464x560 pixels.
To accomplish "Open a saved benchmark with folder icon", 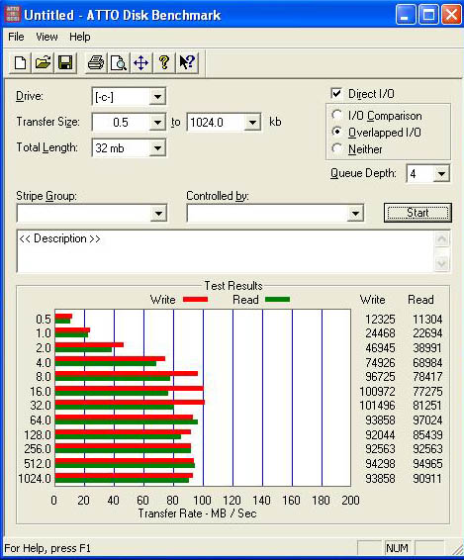I will pos(43,63).
